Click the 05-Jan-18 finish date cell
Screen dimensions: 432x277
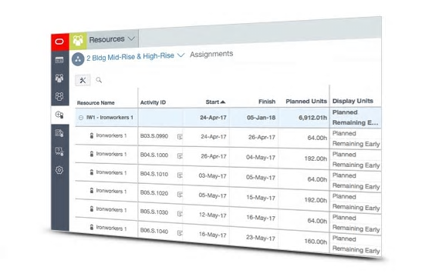point(261,118)
